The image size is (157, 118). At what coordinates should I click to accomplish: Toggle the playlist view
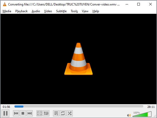coord(56,113)
